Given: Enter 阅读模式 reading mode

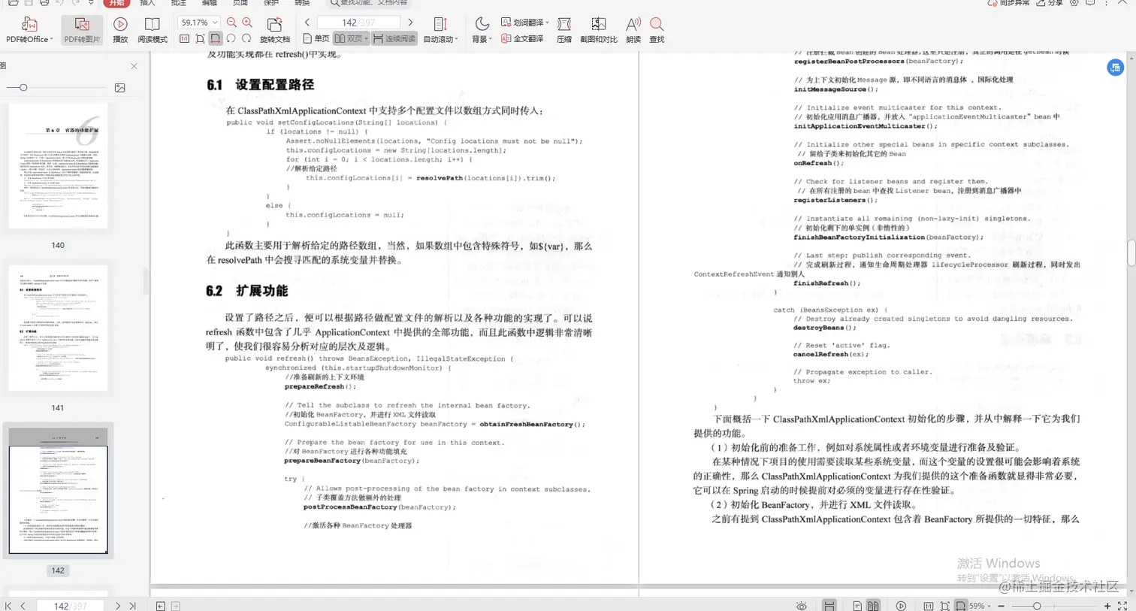Looking at the screenshot, I should click(x=153, y=30).
